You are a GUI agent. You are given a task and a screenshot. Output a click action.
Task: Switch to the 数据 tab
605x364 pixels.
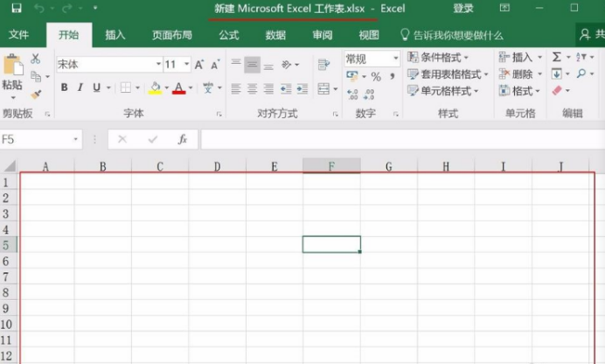pos(275,35)
